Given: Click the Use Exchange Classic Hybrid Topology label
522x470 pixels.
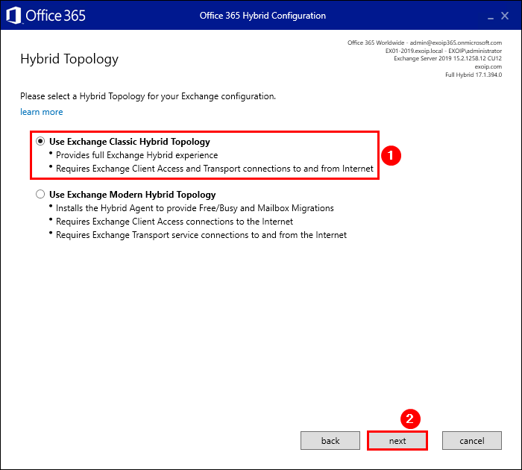Looking at the screenshot, I should [130, 141].
